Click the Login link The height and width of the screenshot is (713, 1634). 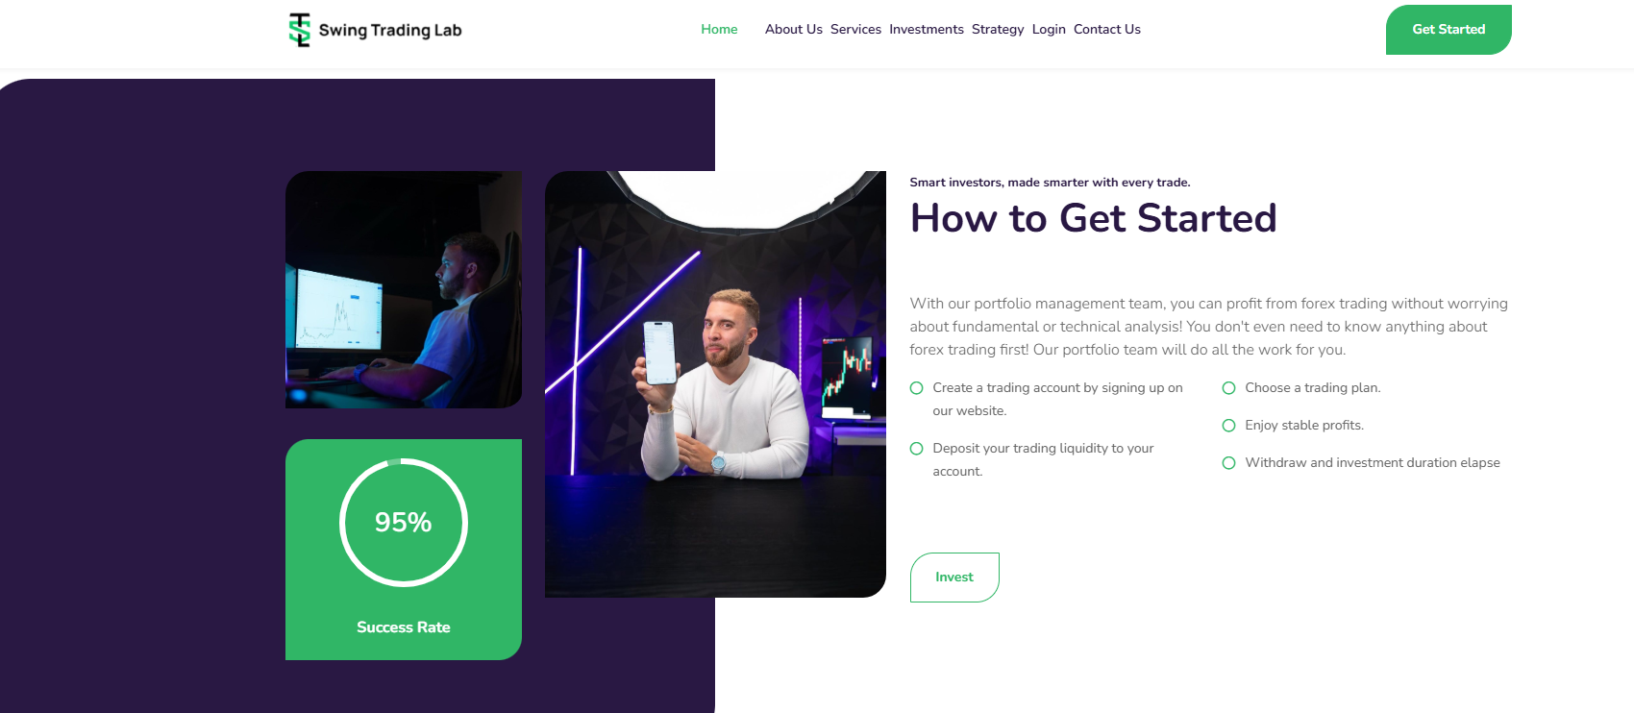point(1049,30)
